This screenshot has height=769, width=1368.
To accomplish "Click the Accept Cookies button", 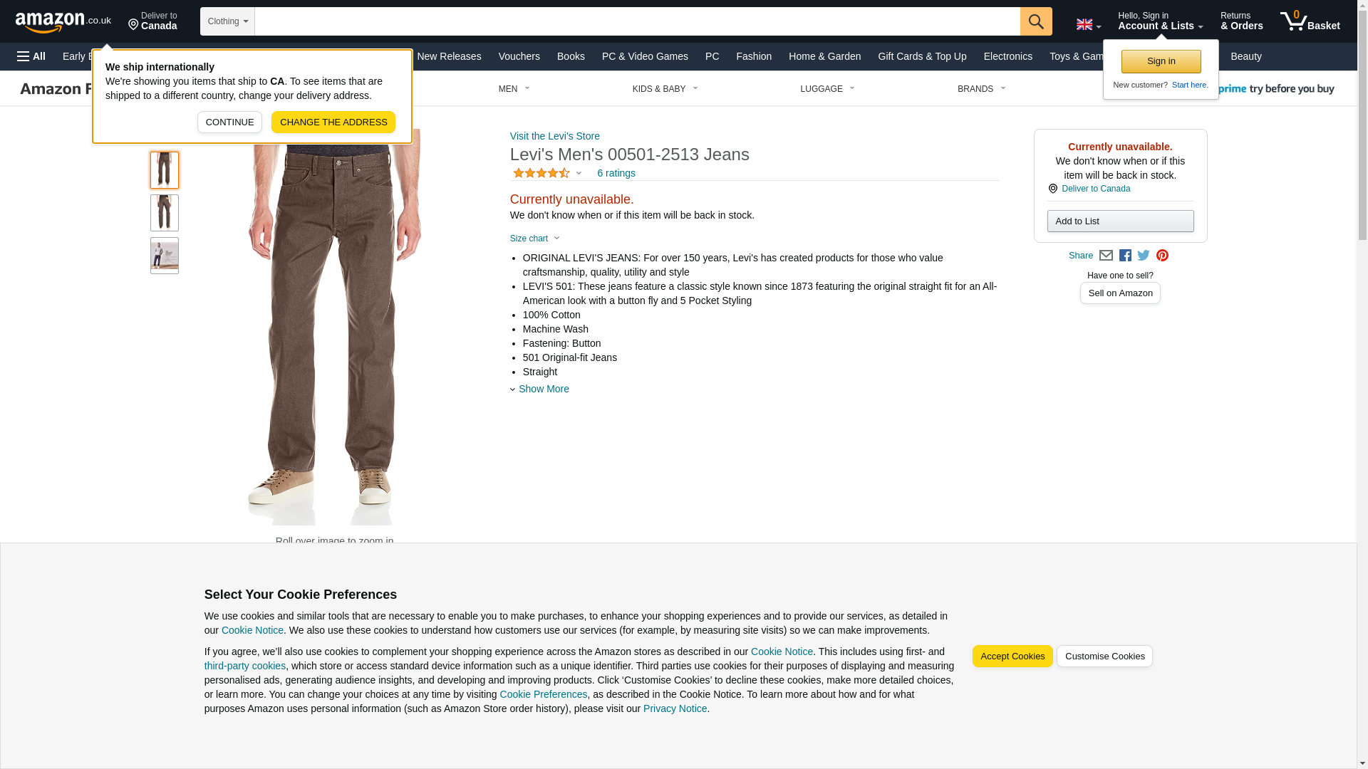I will point(1012,656).
